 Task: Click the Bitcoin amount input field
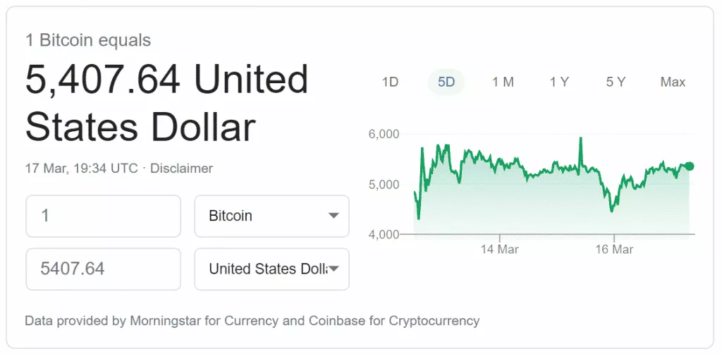click(103, 216)
